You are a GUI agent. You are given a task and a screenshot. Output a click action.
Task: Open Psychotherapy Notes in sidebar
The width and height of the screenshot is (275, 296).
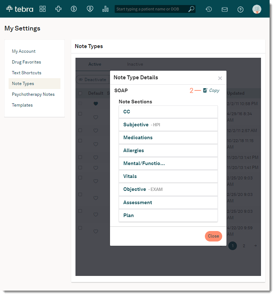(x=33, y=94)
